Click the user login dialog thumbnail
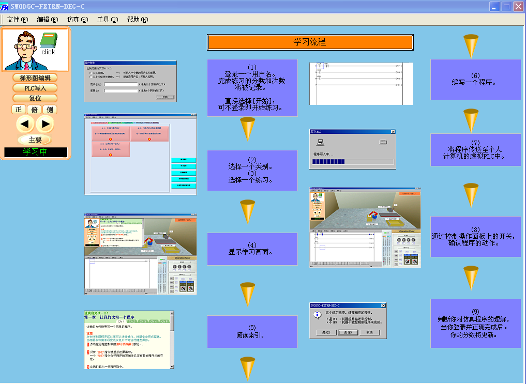Image resolution: width=526 pixels, height=384 pixels. click(x=130, y=81)
